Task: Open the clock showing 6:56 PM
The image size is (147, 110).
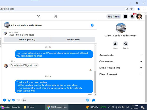Action: tap(135, 107)
